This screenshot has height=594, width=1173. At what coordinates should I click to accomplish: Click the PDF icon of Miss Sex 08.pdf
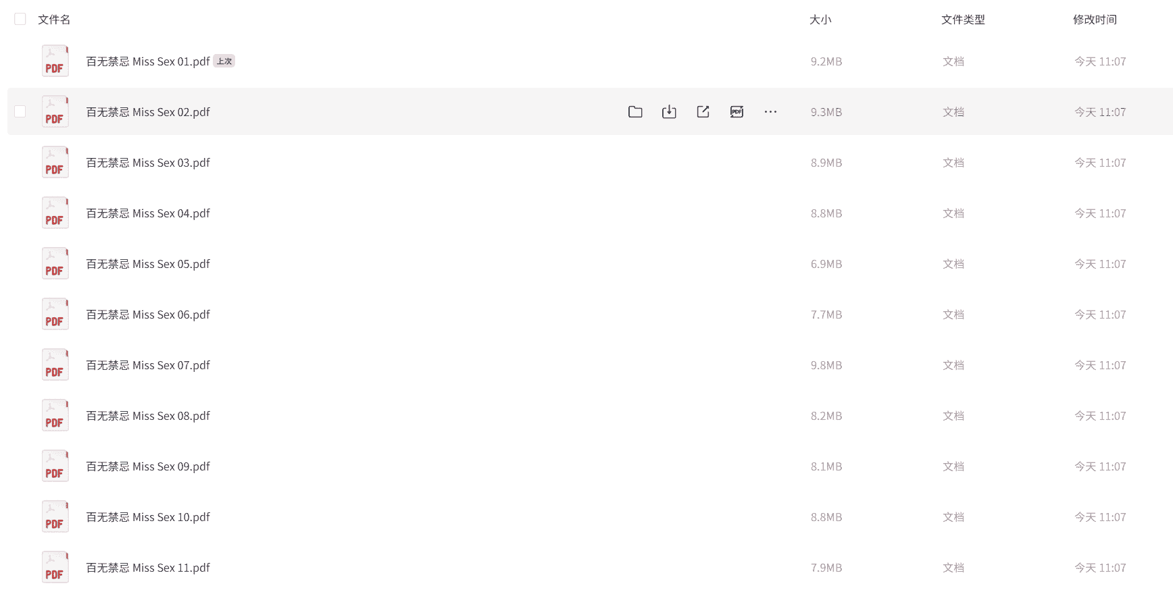point(55,416)
